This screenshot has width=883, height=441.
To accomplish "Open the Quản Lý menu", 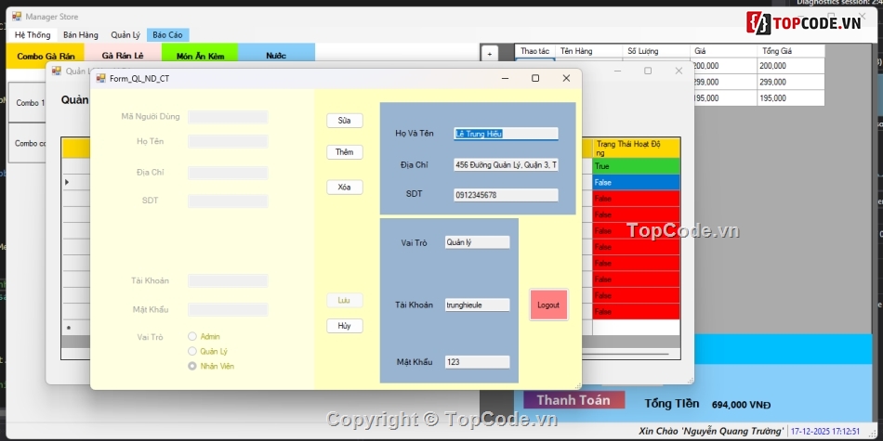I will (125, 35).
